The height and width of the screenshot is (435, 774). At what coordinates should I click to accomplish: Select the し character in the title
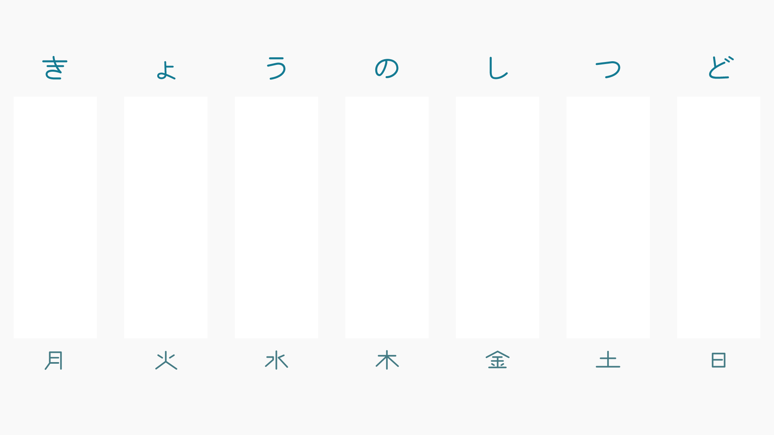(497, 68)
